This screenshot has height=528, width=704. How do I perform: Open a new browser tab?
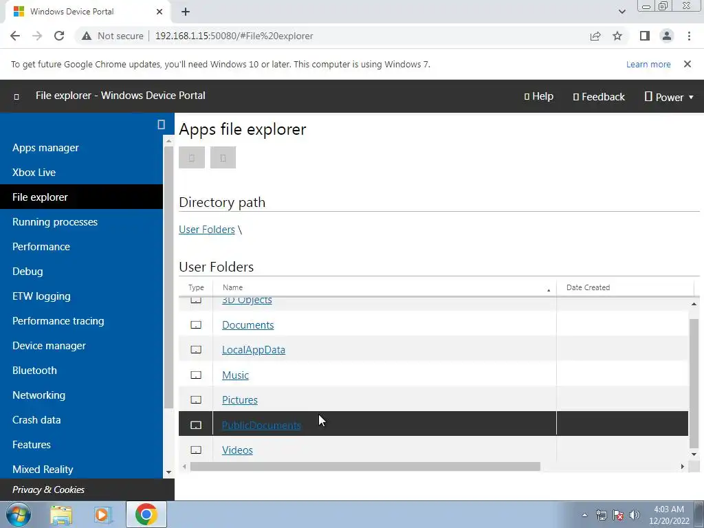186,12
